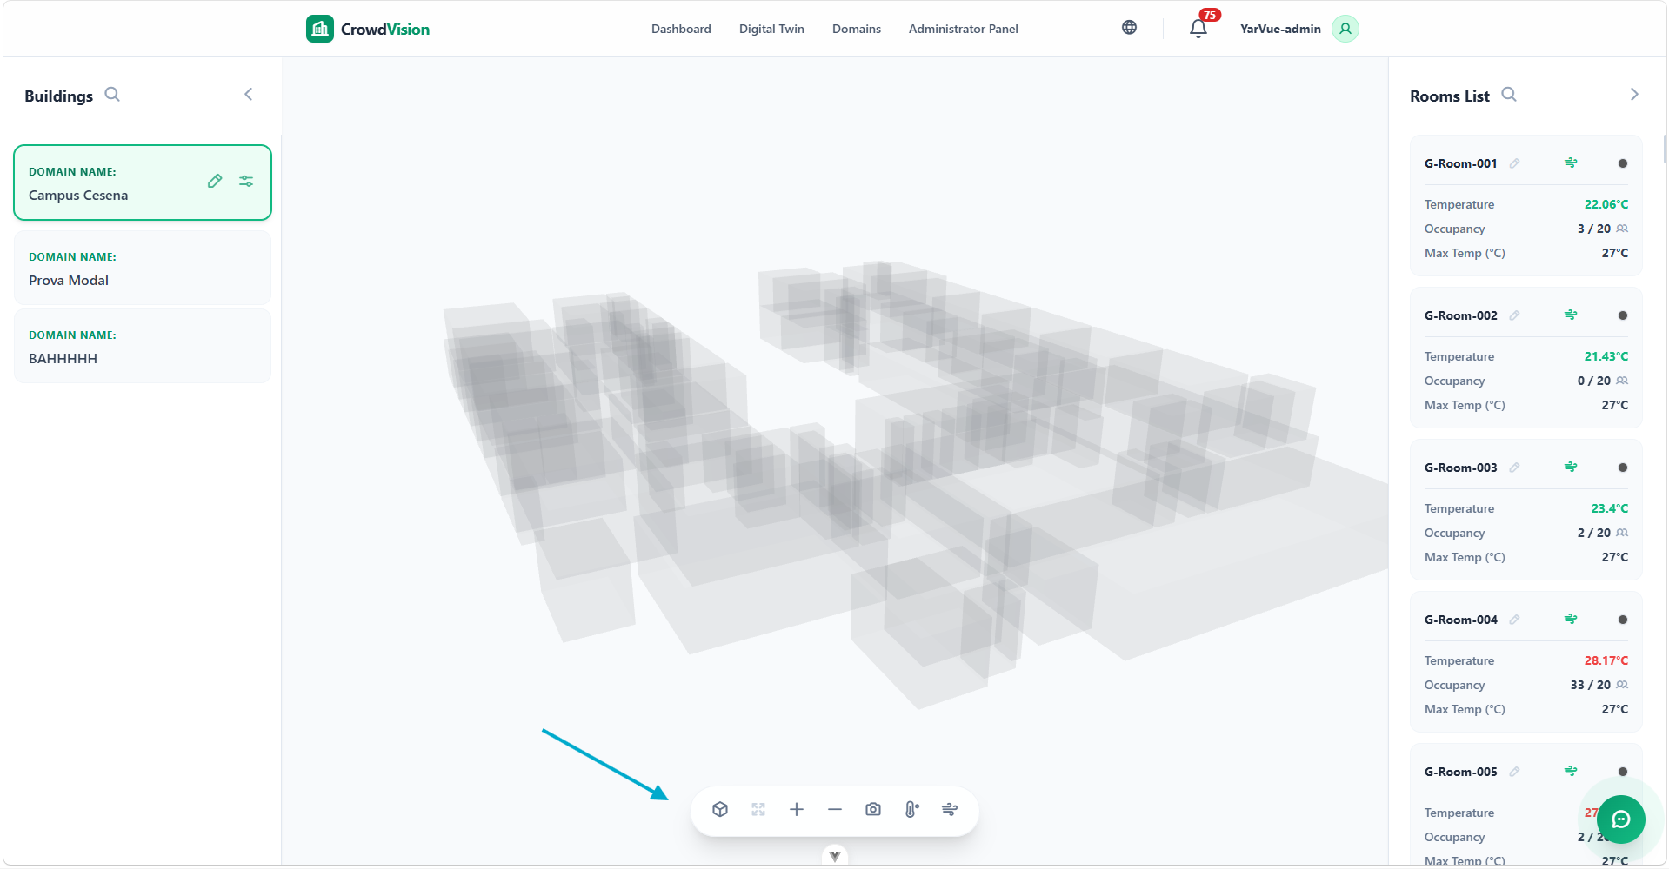Screen dimensions: 1669x869
Task: Edit G-Room-004 name pencil icon
Action: [x=1514, y=620]
